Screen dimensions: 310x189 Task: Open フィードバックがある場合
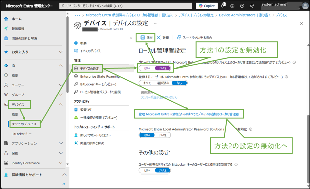coord(194,38)
